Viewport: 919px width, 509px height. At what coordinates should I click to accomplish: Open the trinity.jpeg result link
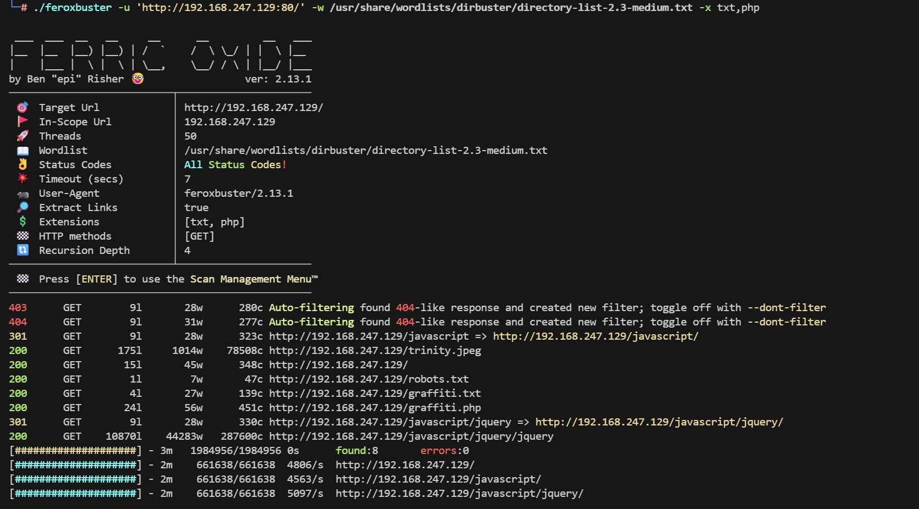375,350
